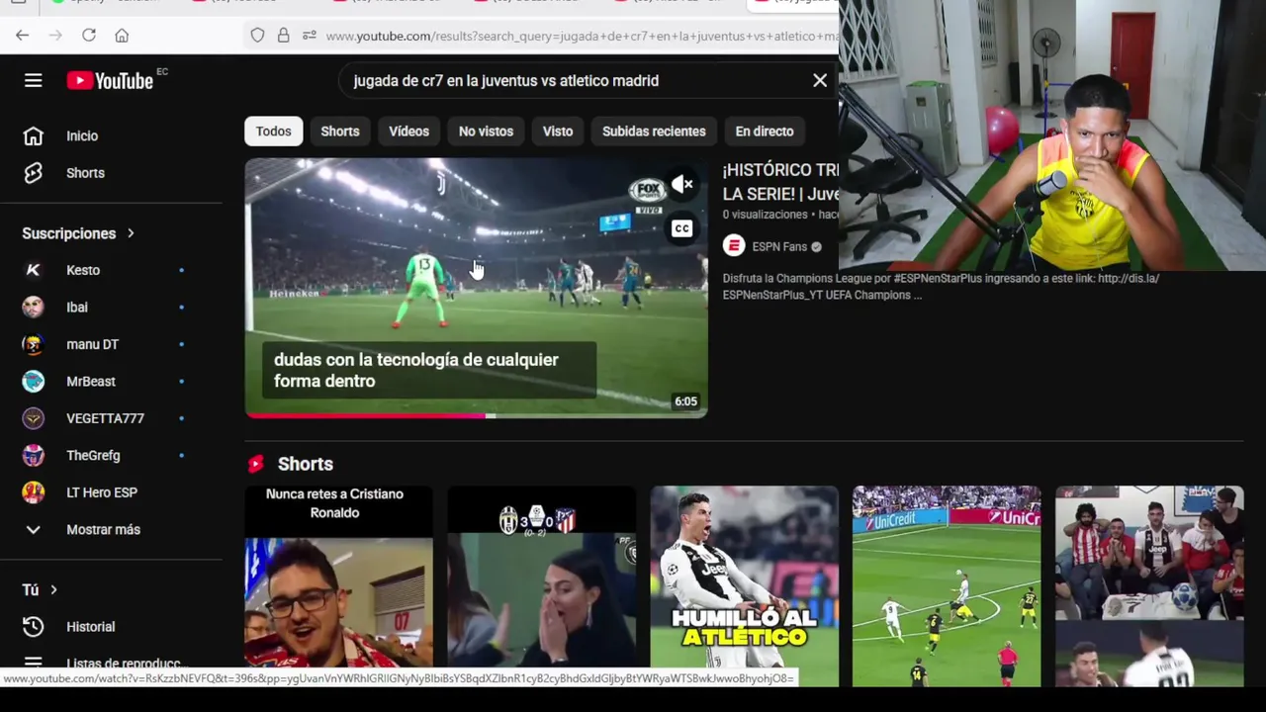Toggle closed captions CC on the preview
This screenshot has width=1266, height=712.
pos(681,229)
